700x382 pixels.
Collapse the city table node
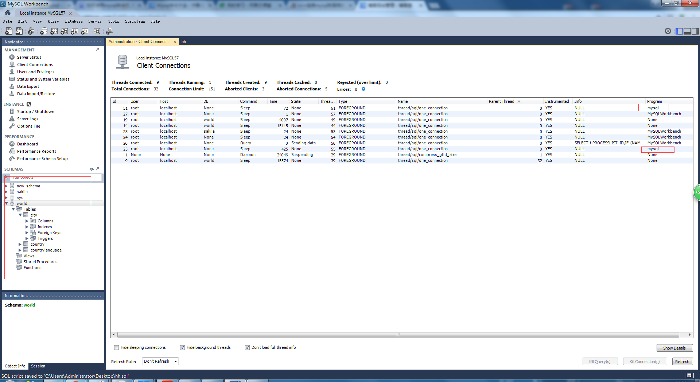pyautogui.click(x=20, y=215)
